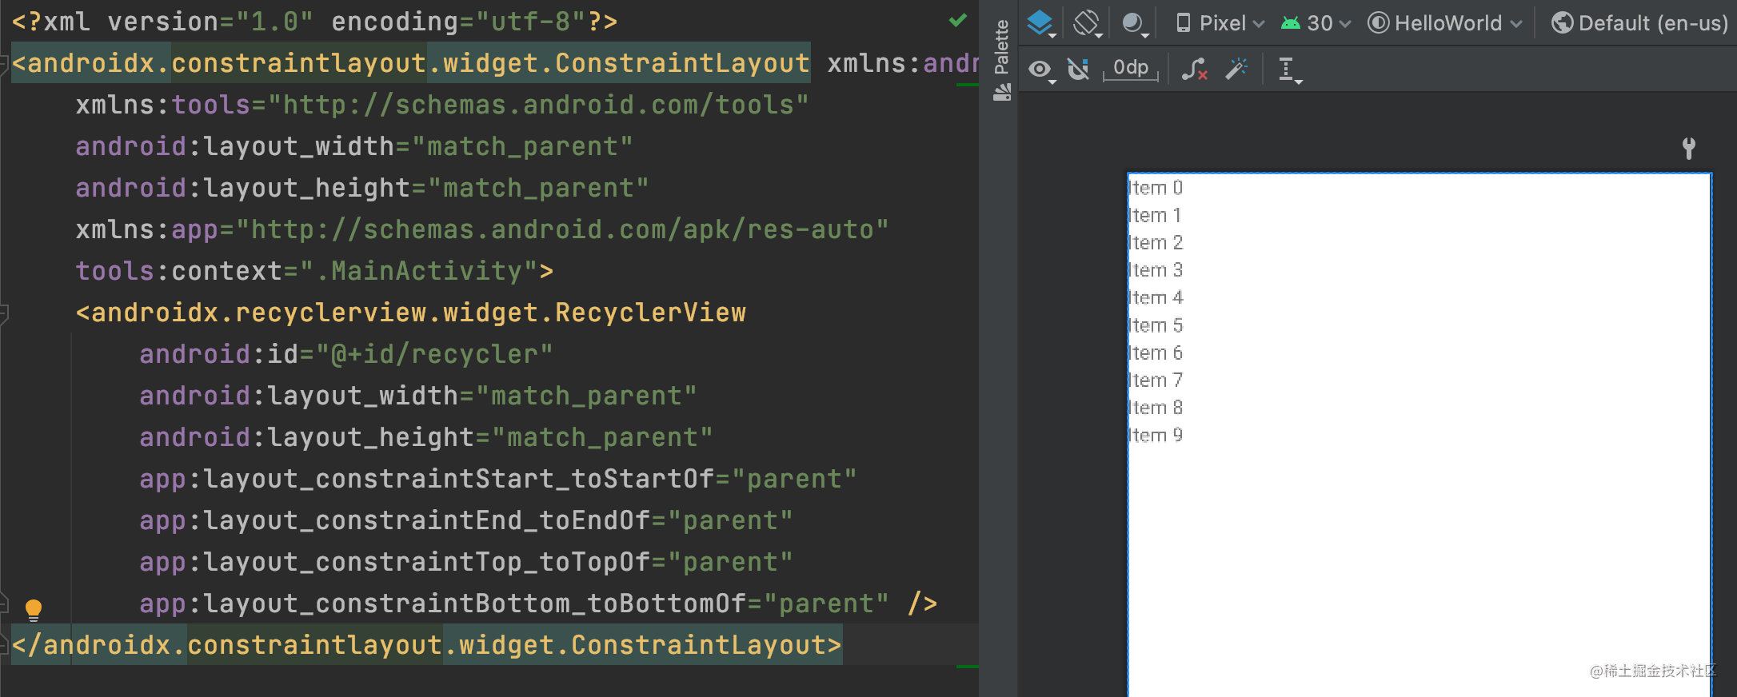Select Item 4 in preview list
This screenshot has height=697, width=1737.
[1155, 297]
